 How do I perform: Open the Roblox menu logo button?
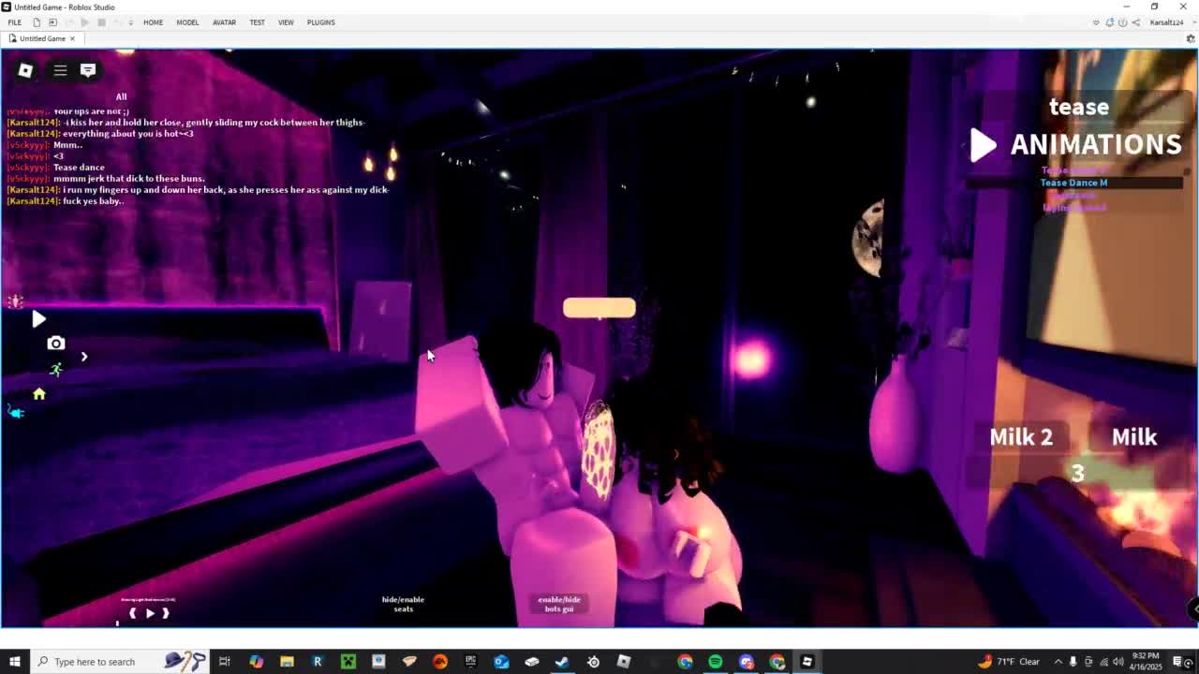[25, 70]
